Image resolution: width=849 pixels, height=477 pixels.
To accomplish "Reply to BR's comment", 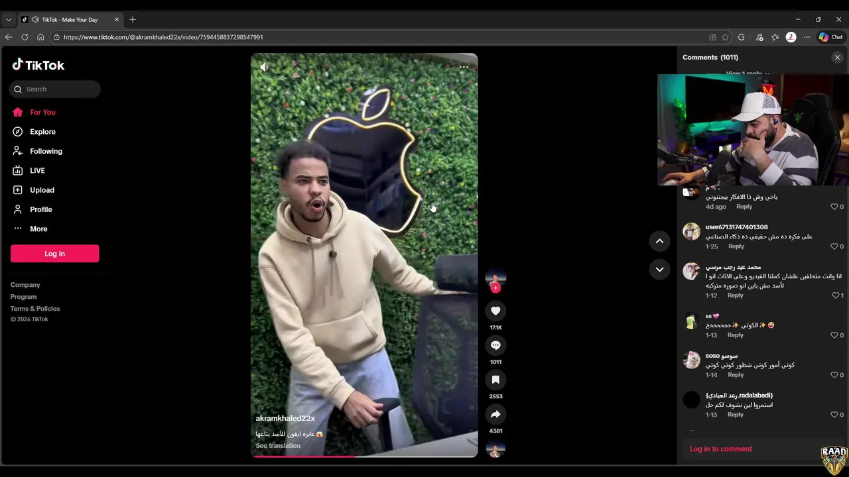I will click(x=736, y=335).
